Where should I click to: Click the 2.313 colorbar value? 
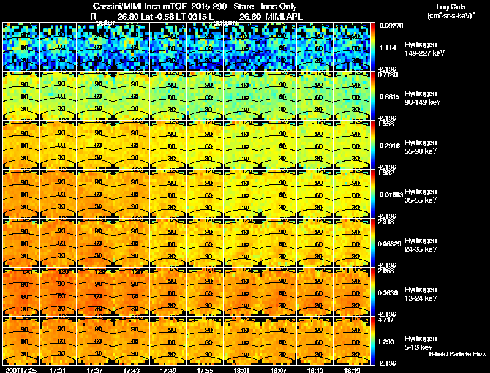pos(386,222)
